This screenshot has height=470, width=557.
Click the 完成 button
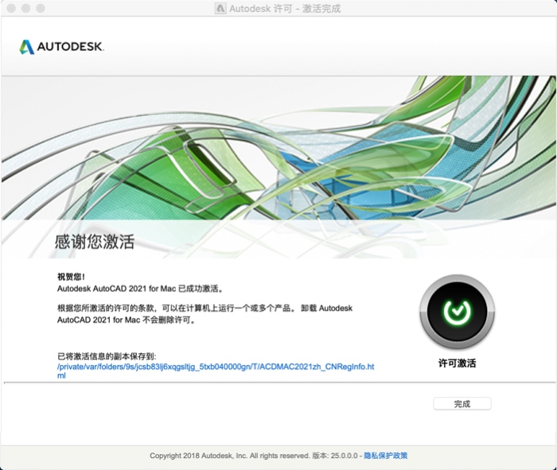tap(462, 404)
